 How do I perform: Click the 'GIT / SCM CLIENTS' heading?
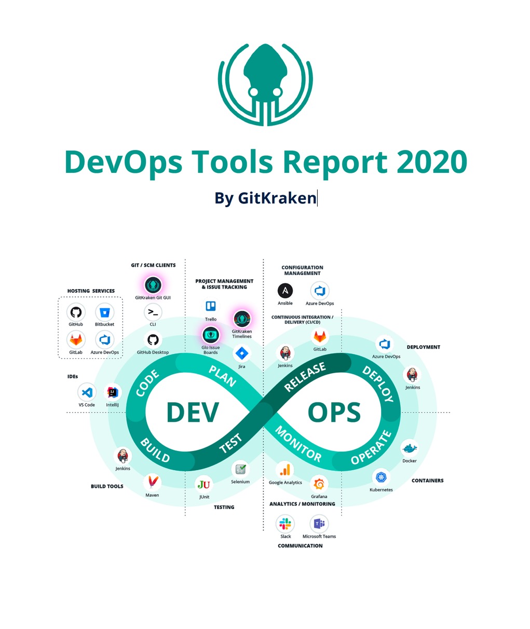click(153, 265)
